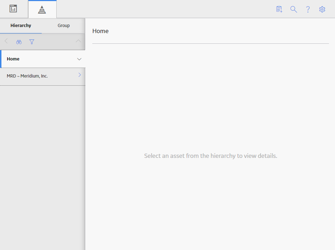Select the Home hierarchy row
The width and height of the screenshot is (335, 250).
click(43, 59)
